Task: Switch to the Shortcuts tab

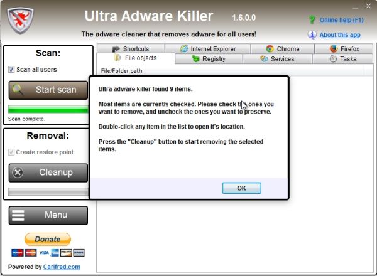Action: pyautogui.click(x=131, y=49)
